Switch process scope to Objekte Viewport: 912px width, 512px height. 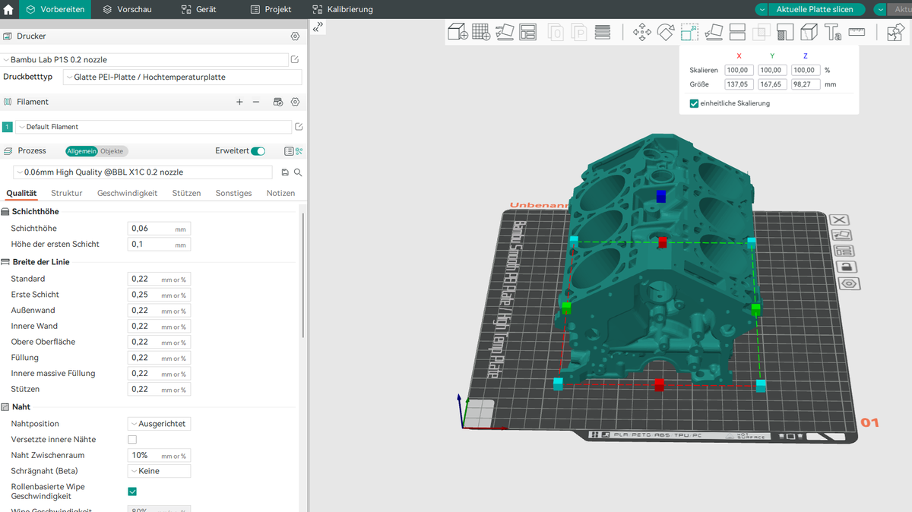point(112,151)
